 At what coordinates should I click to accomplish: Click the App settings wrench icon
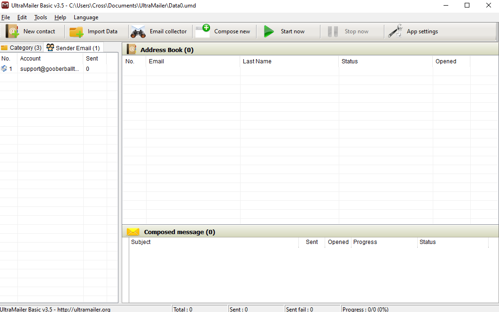pyautogui.click(x=395, y=31)
